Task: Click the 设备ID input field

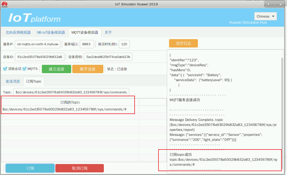Action: pyautogui.click(x=40, y=57)
